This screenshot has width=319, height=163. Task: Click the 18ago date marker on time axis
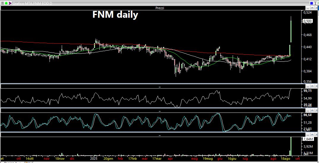click(x=285, y=158)
